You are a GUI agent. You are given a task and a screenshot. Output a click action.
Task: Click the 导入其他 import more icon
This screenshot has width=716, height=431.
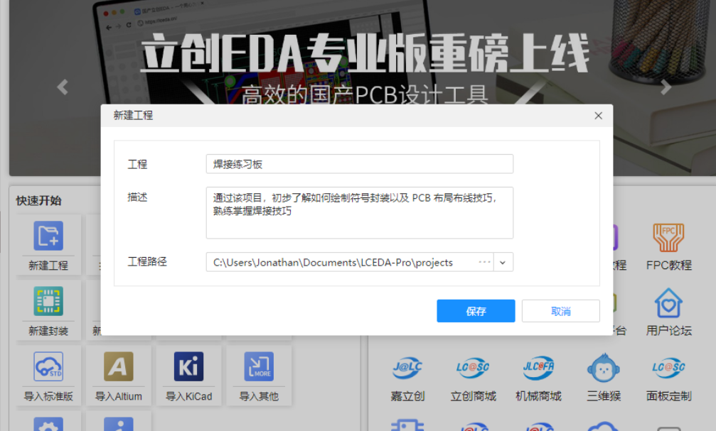259,366
